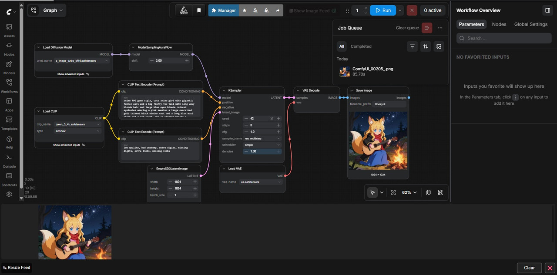Open the Help sidebar icon
The width and height of the screenshot is (557, 275).
(9, 142)
